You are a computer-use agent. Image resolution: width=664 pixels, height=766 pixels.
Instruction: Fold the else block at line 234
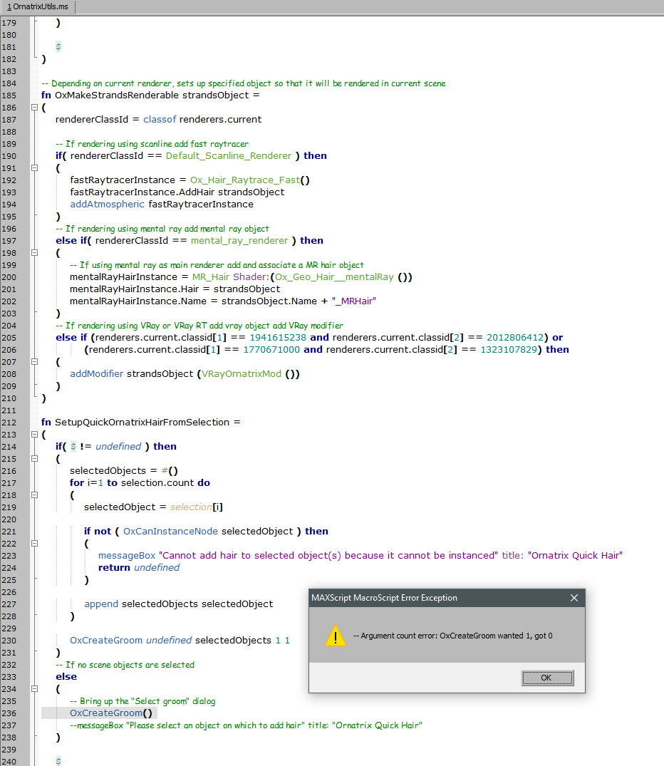coord(33,688)
